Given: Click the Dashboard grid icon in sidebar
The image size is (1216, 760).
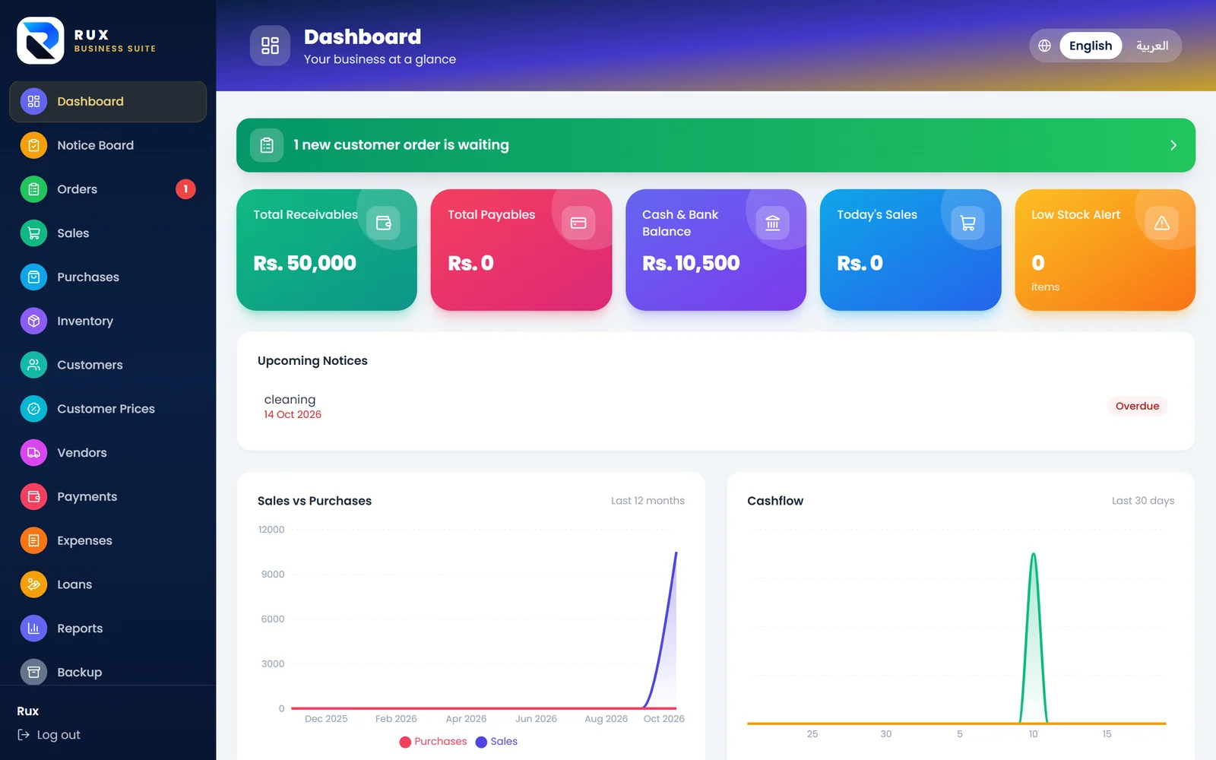Looking at the screenshot, I should (x=33, y=101).
